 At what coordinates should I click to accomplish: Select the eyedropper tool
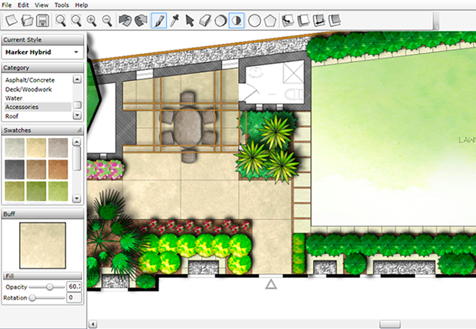click(174, 21)
